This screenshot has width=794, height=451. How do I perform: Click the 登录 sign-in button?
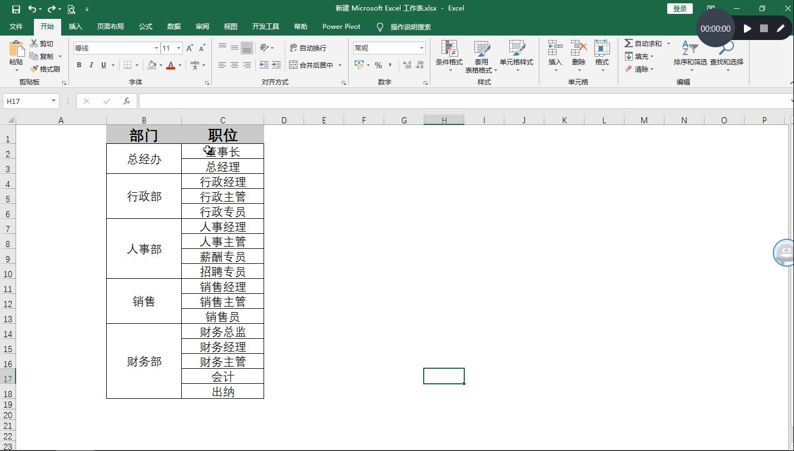point(679,8)
